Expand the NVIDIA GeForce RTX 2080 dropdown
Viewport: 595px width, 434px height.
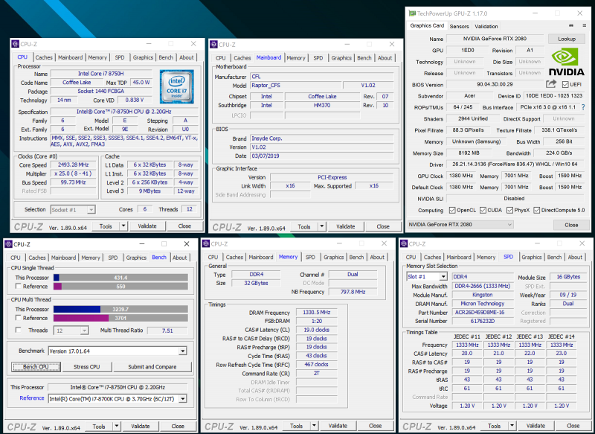pos(510,225)
